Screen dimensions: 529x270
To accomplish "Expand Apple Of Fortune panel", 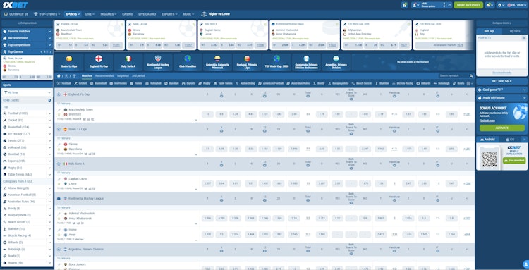I will click(x=501, y=98).
